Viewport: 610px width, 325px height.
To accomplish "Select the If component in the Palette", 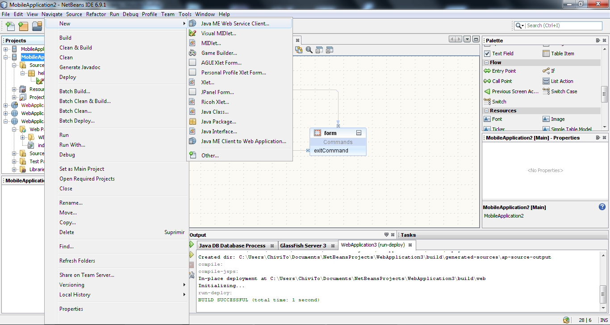I will pos(549,71).
